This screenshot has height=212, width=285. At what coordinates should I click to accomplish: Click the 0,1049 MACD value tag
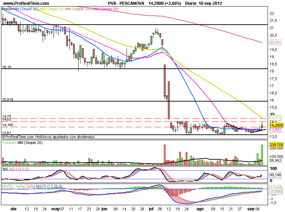[x=275, y=188]
